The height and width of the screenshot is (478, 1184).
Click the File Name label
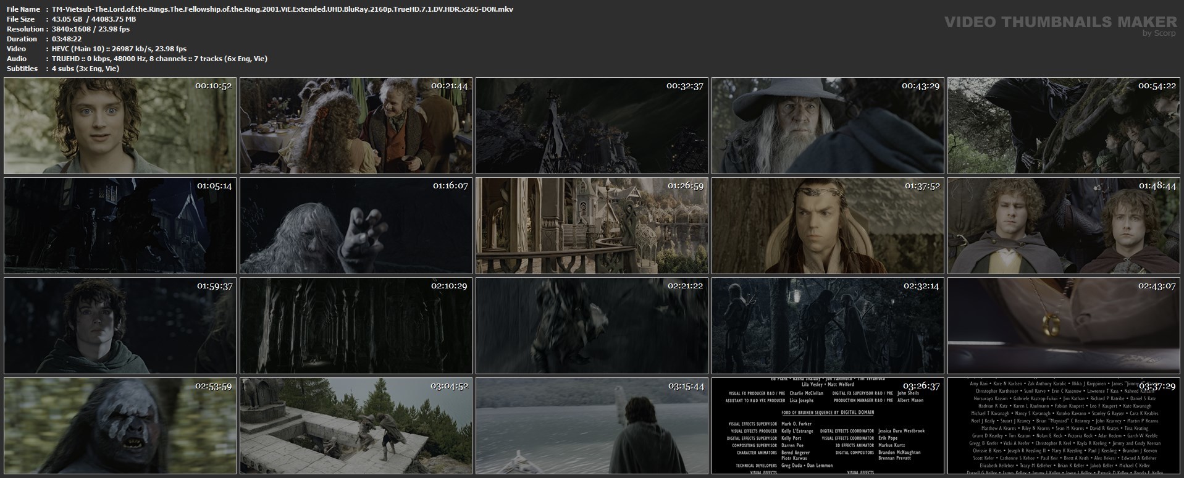click(23, 9)
